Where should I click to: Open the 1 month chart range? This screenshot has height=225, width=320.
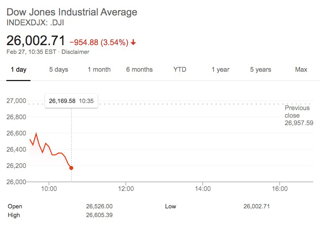coord(99,70)
